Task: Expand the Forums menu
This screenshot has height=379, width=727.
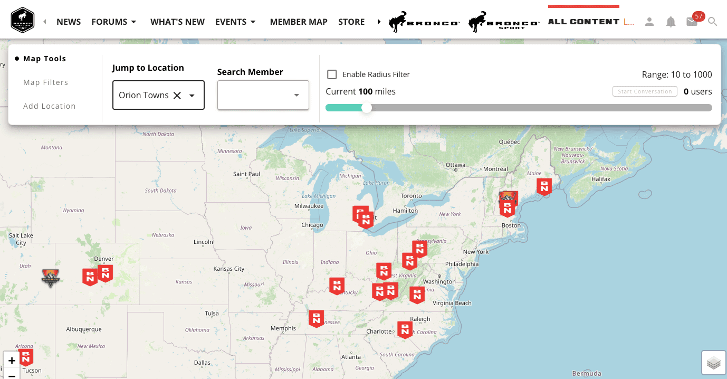Action: tap(114, 22)
